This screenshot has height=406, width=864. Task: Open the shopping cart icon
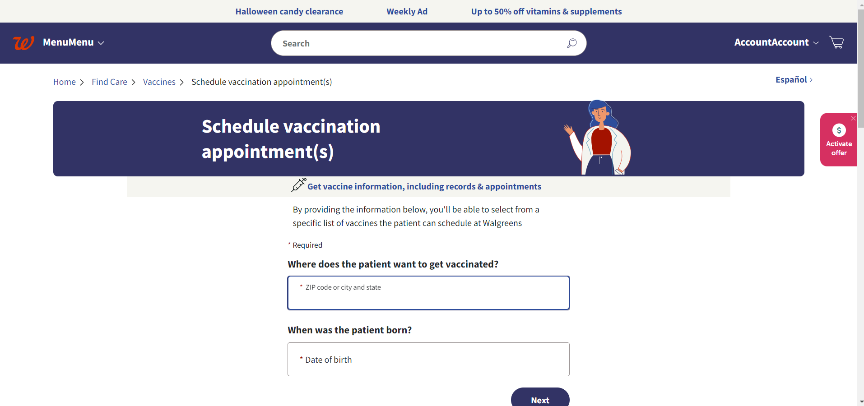pyautogui.click(x=836, y=42)
